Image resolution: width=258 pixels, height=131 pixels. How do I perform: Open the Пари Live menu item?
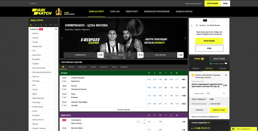115,12
